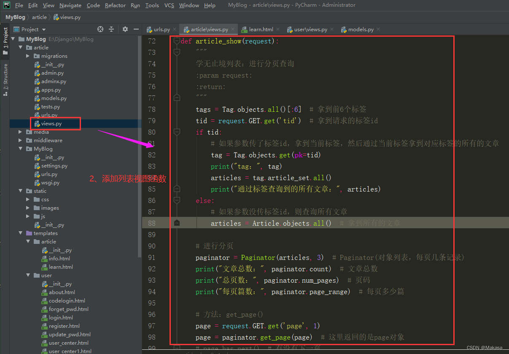Hide the Project tool window
509x354 pixels.
tap(136, 29)
